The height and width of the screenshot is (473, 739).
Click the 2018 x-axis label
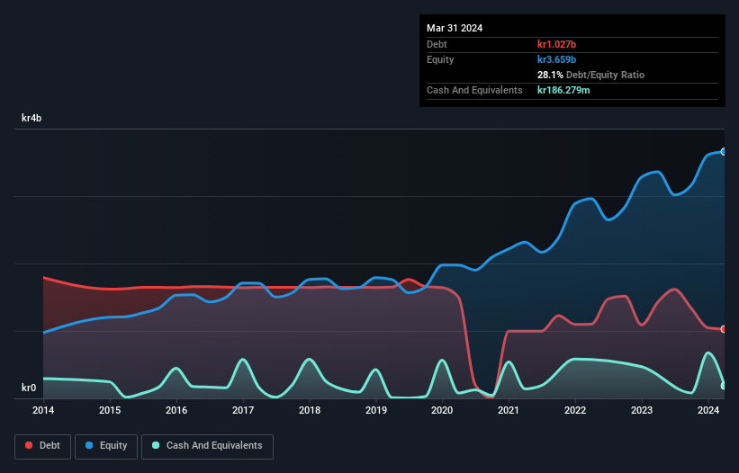click(x=310, y=410)
